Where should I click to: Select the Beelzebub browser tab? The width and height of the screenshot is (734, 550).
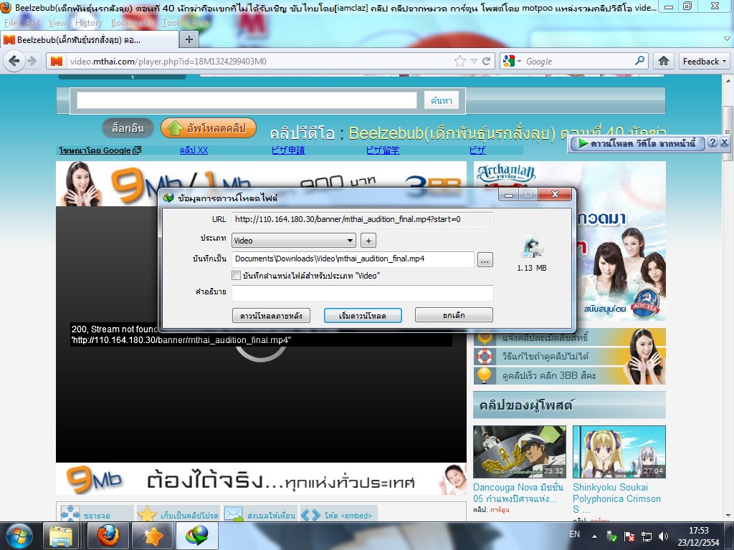(90, 40)
